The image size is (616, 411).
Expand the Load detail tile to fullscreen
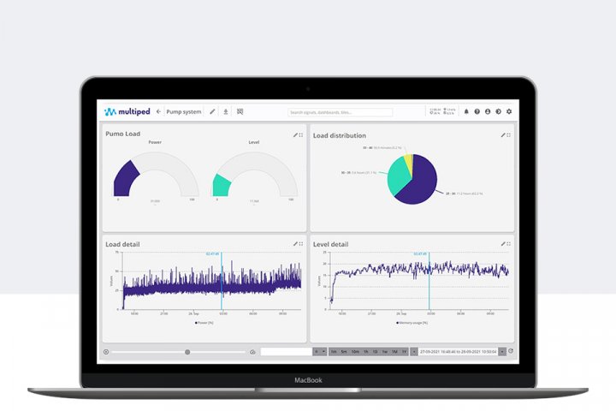301,244
